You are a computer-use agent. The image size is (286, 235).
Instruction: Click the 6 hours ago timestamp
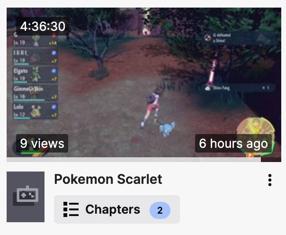click(233, 144)
